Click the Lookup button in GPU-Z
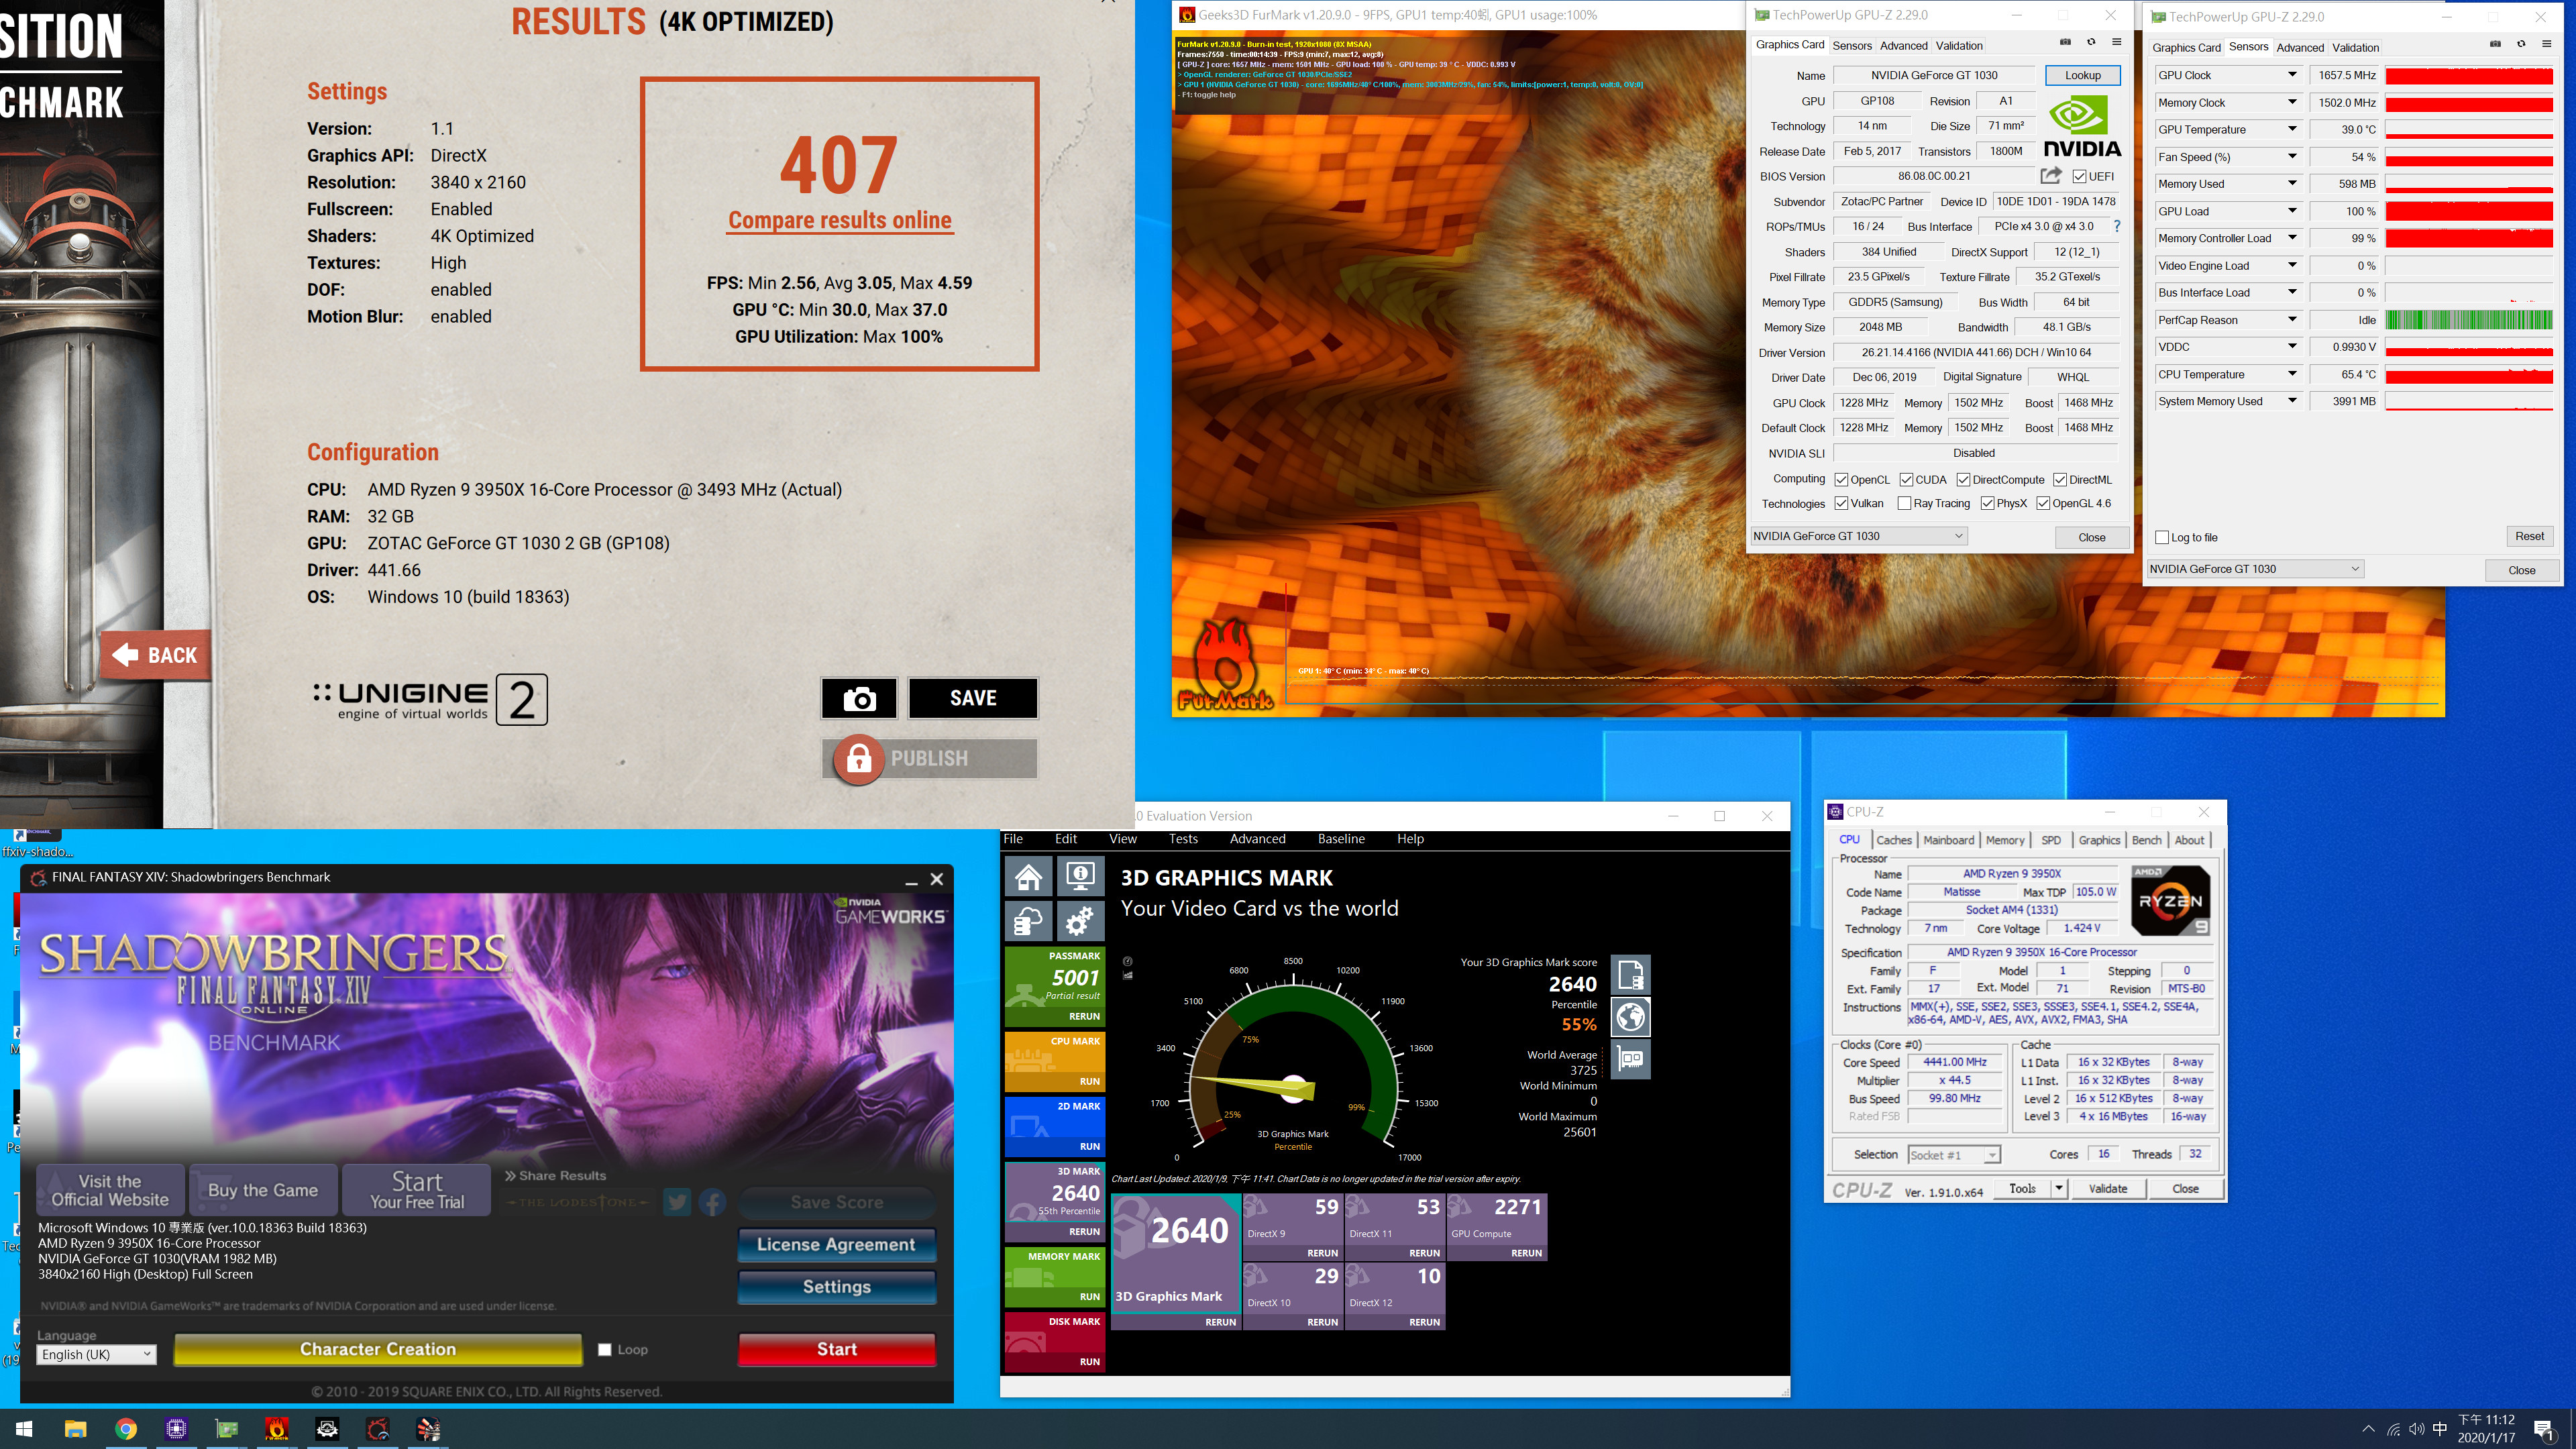Viewport: 2576px width, 1449px height. click(x=2082, y=75)
